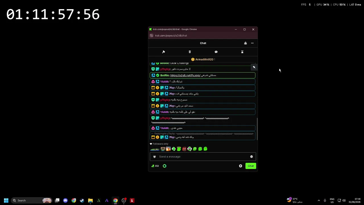
Task: Open the emoji picker smiley in message box
Action: click(x=251, y=157)
